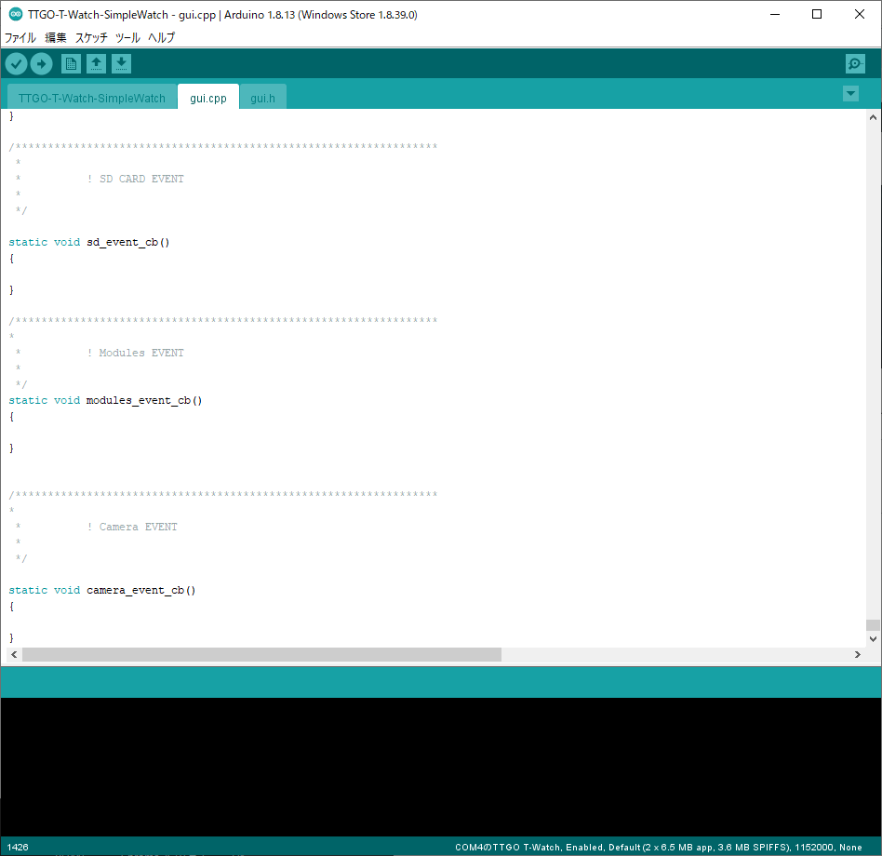Click the Verify (checkmark) button
The width and height of the screenshot is (882, 856).
click(x=17, y=64)
